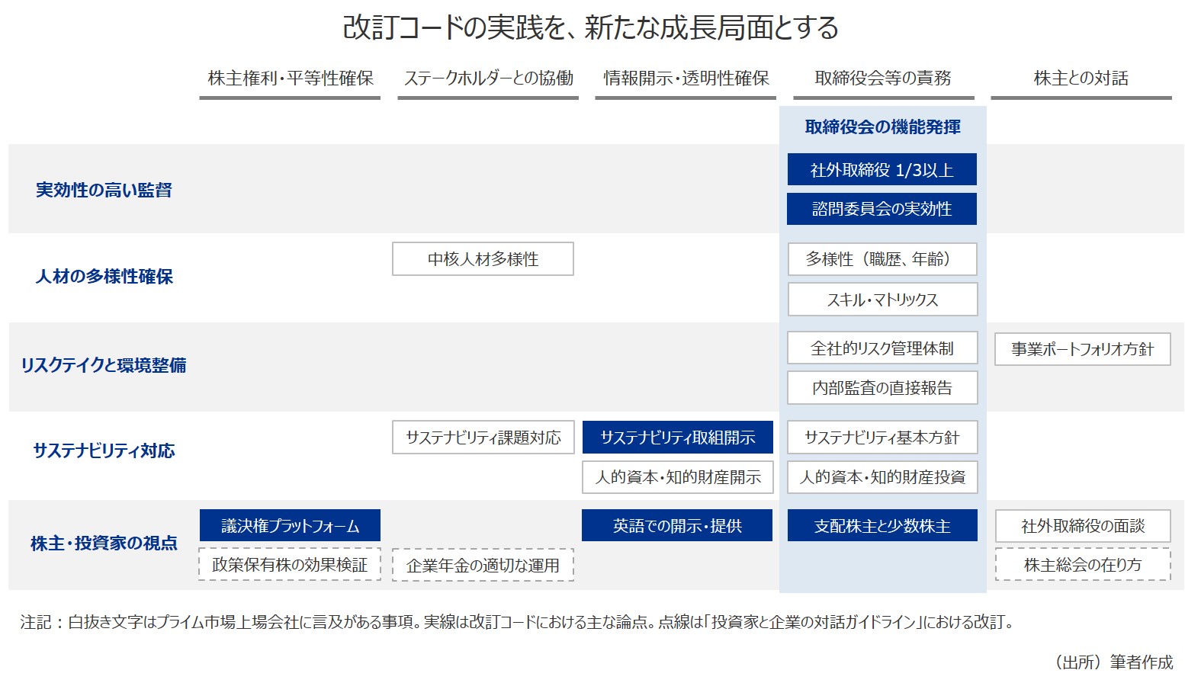Click the blue box 諮問委員会の実効性

882,209
